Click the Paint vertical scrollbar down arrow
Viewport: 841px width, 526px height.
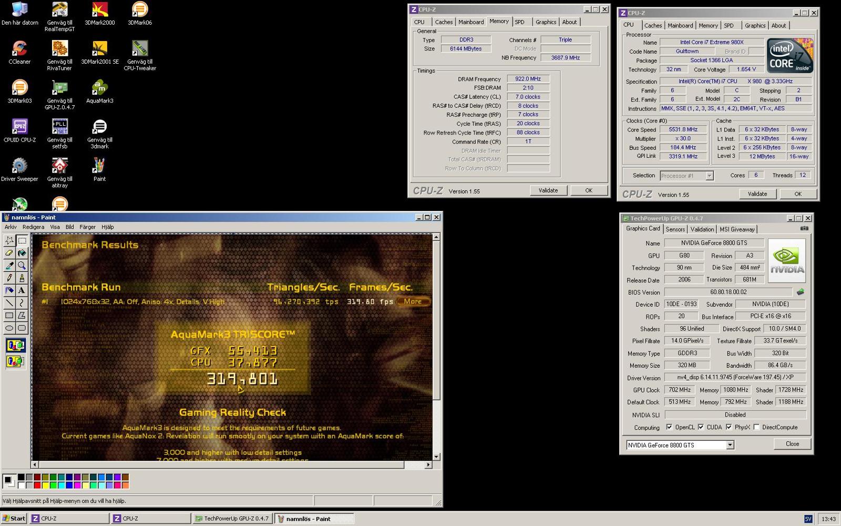click(x=436, y=457)
